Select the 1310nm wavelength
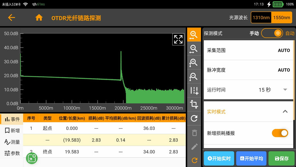 coord(261,18)
